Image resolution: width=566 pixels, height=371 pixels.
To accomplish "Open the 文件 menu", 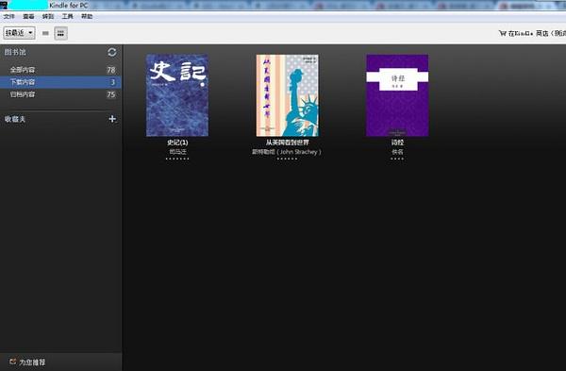I will (9, 16).
